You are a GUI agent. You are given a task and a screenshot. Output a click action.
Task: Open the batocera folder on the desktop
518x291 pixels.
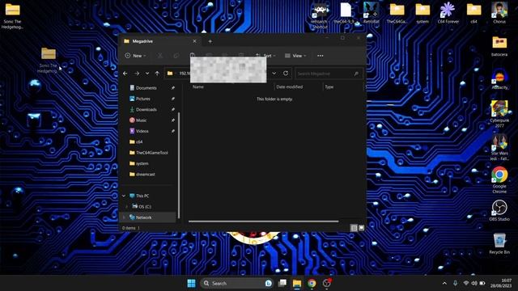pos(499,46)
